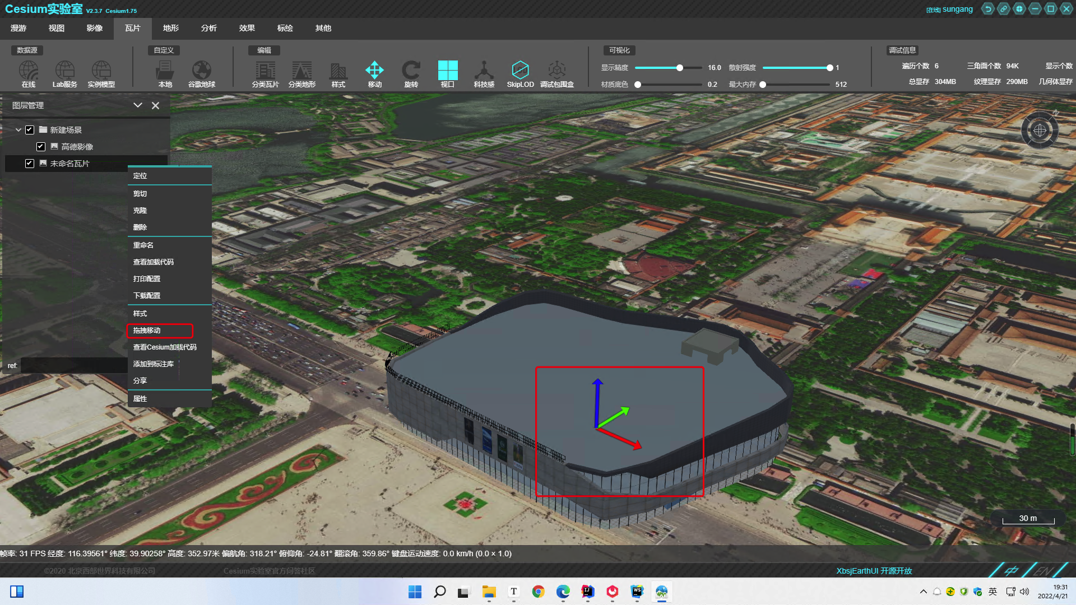Open the 谷歌地球 data source icon
This screenshot has width=1076, height=605.
click(202, 71)
